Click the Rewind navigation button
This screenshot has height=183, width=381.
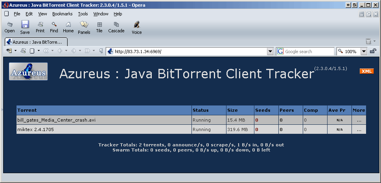pyautogui.click(x=46, y=51)
